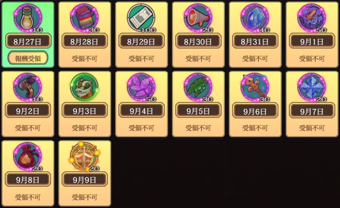Select the green leaf icon for 9月5日
Screen dimensions: 340x208
(x=198, y=87)
